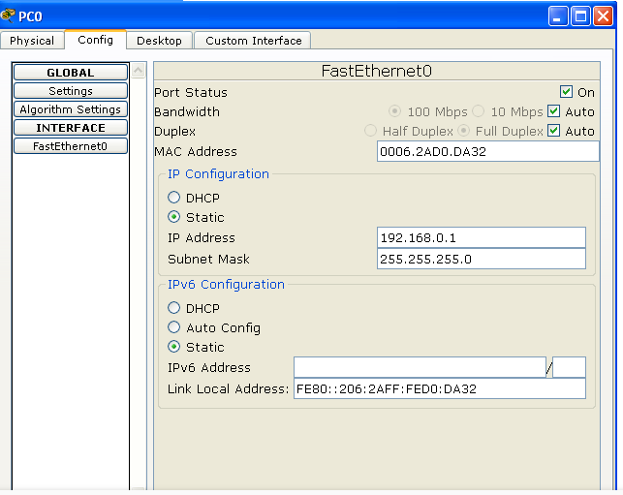Viewport: 623px width, 495px height.
Task: Click the IP Configuration group label
Action: [218, 174]
